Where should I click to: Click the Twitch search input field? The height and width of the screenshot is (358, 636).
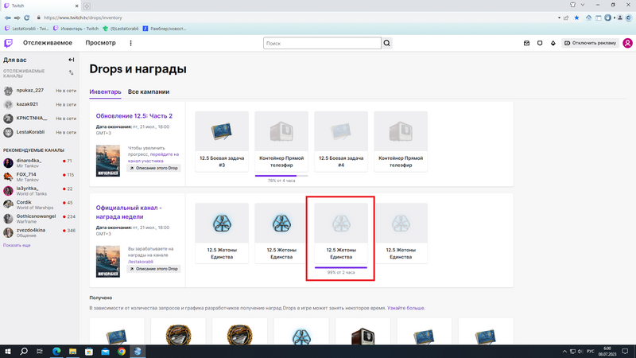pos(322,43)
